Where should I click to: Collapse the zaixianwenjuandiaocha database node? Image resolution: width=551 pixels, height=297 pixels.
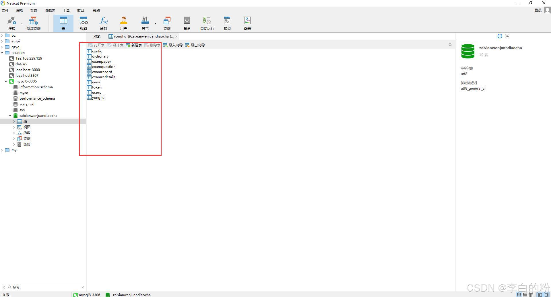[10, 116]
